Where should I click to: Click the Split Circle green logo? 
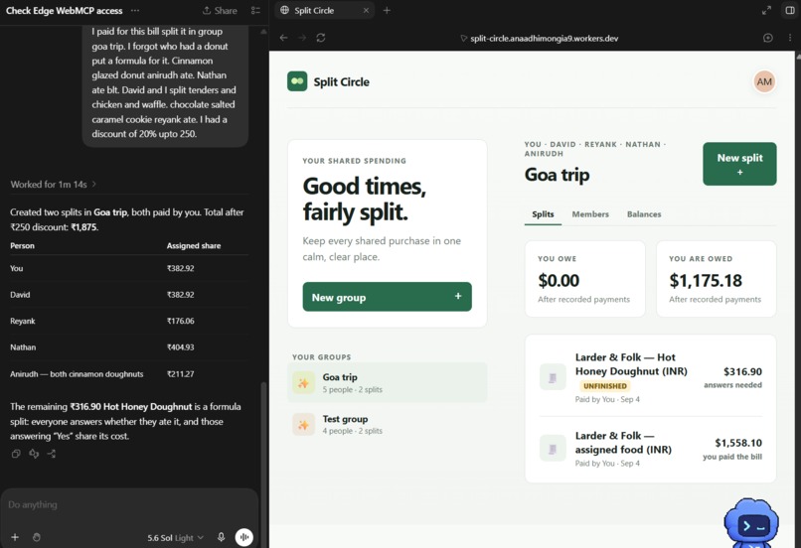297,81
